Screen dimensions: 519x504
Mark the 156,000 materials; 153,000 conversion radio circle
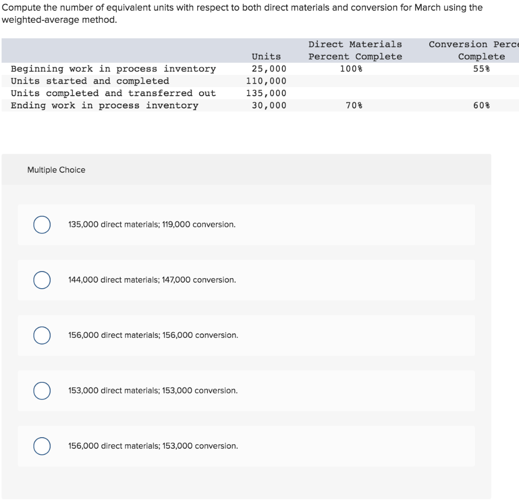[42, 446]
